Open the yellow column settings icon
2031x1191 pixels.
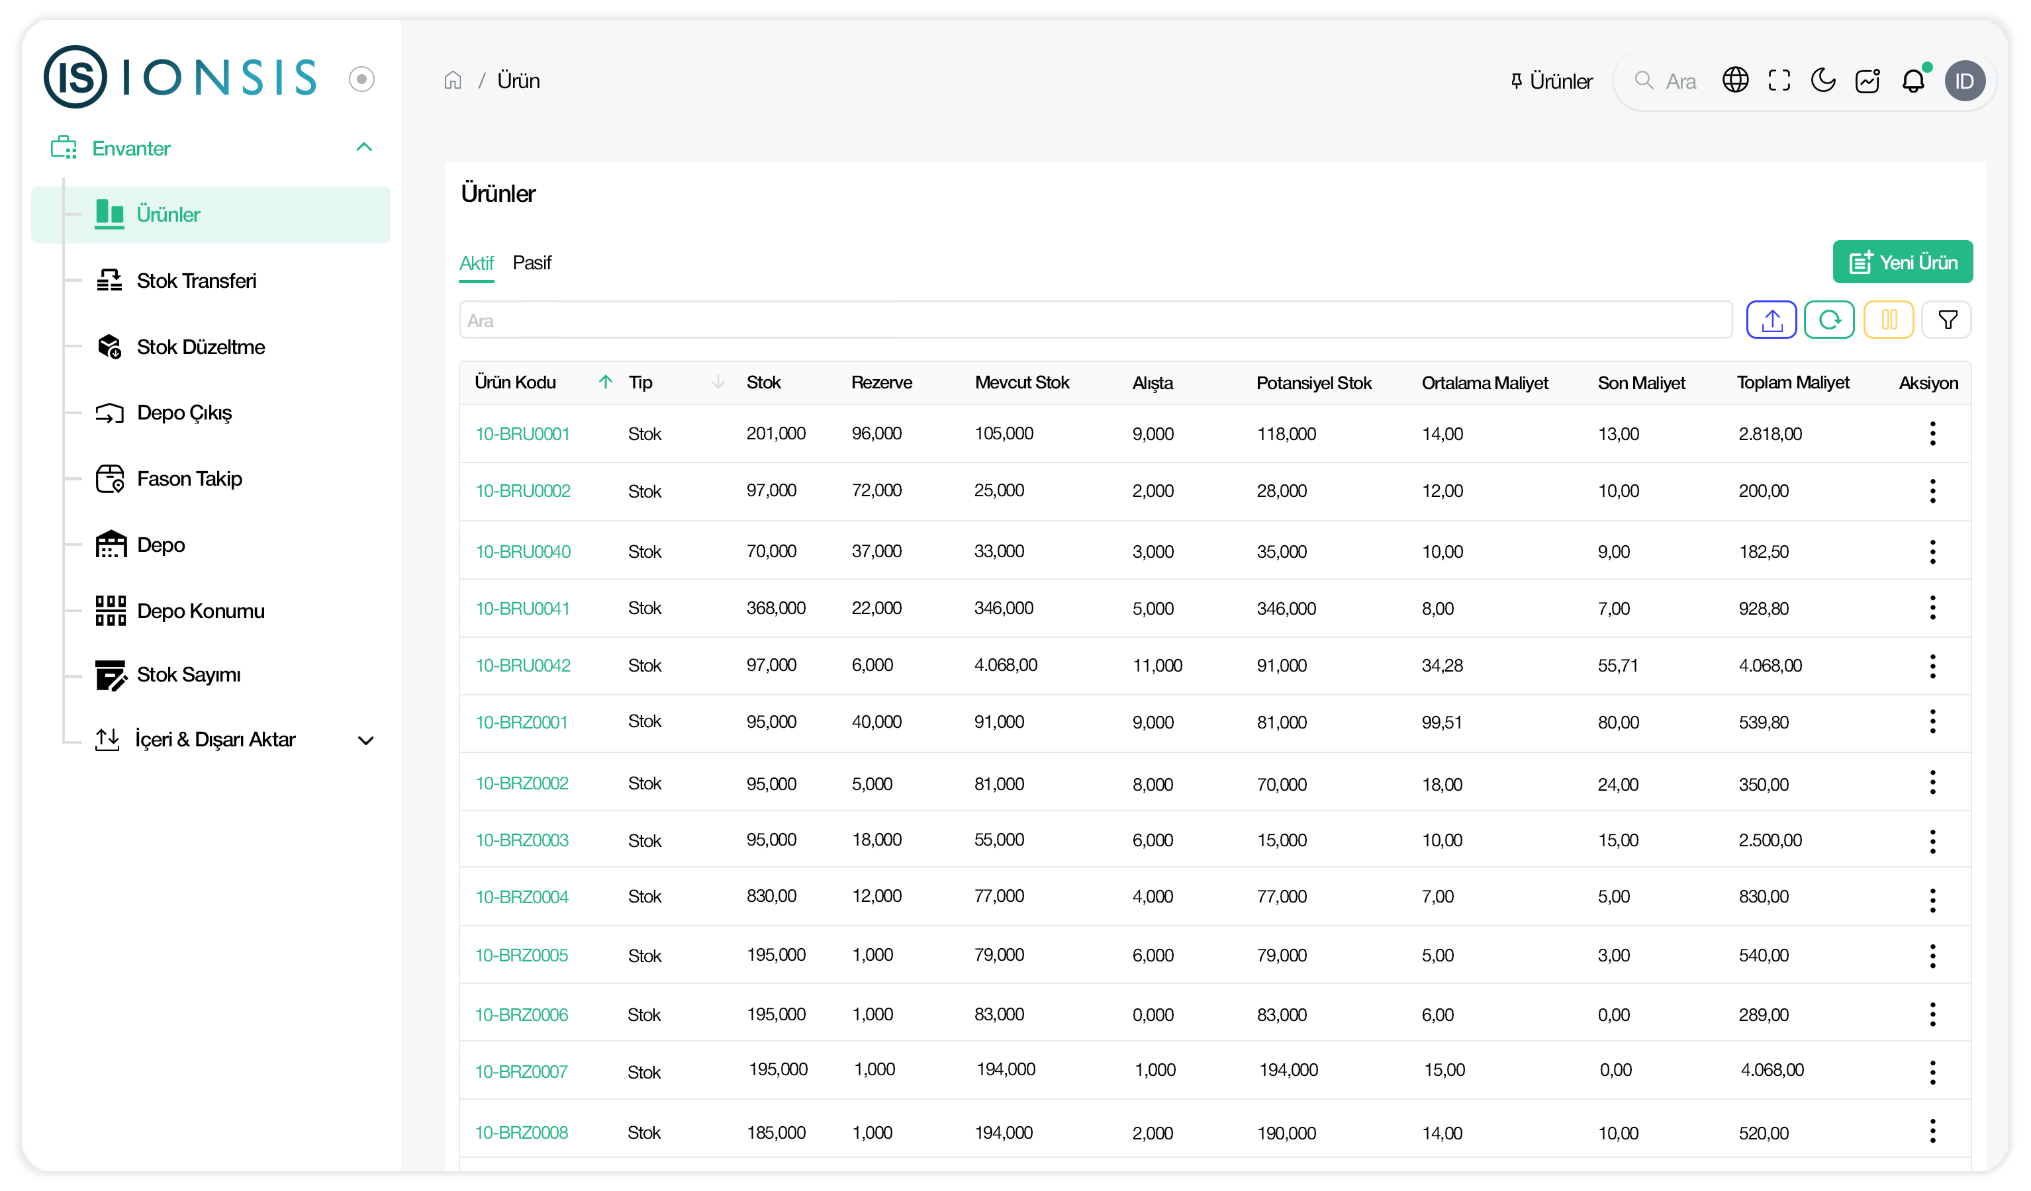point(1889,321)
